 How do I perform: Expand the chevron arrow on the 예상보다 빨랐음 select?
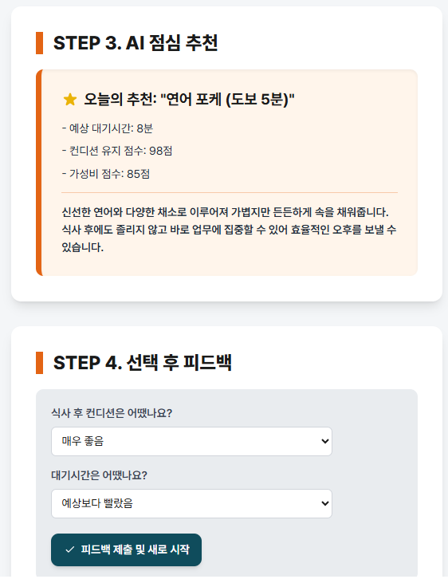pos(324,503)
